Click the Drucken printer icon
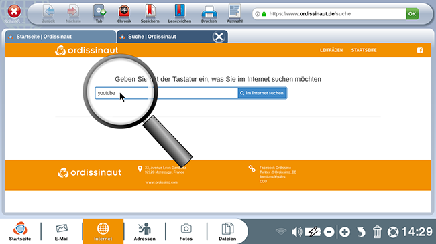Viewport: 436px width, 244px height. tap(209, 13)
